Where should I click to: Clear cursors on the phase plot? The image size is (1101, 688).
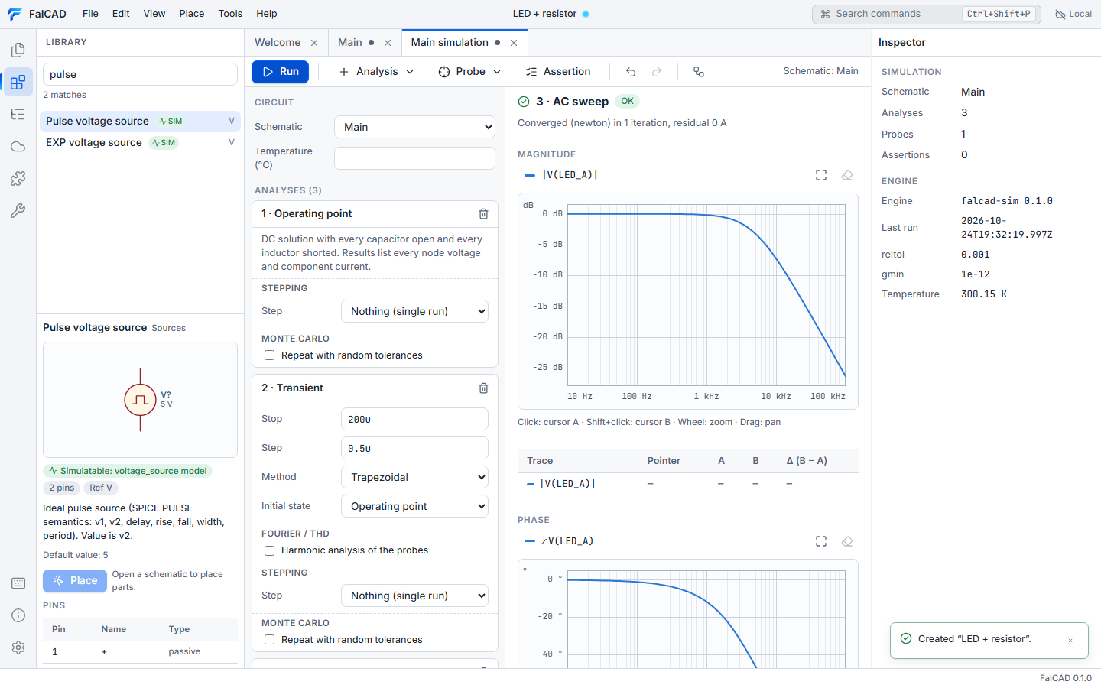point(847,541)
